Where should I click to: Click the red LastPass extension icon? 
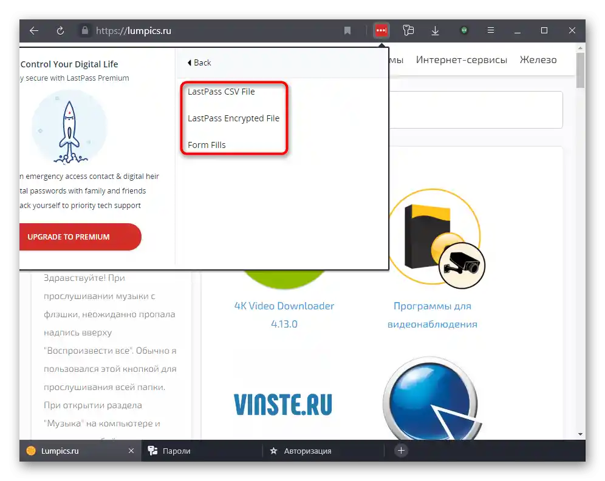(x=381, y=30)
